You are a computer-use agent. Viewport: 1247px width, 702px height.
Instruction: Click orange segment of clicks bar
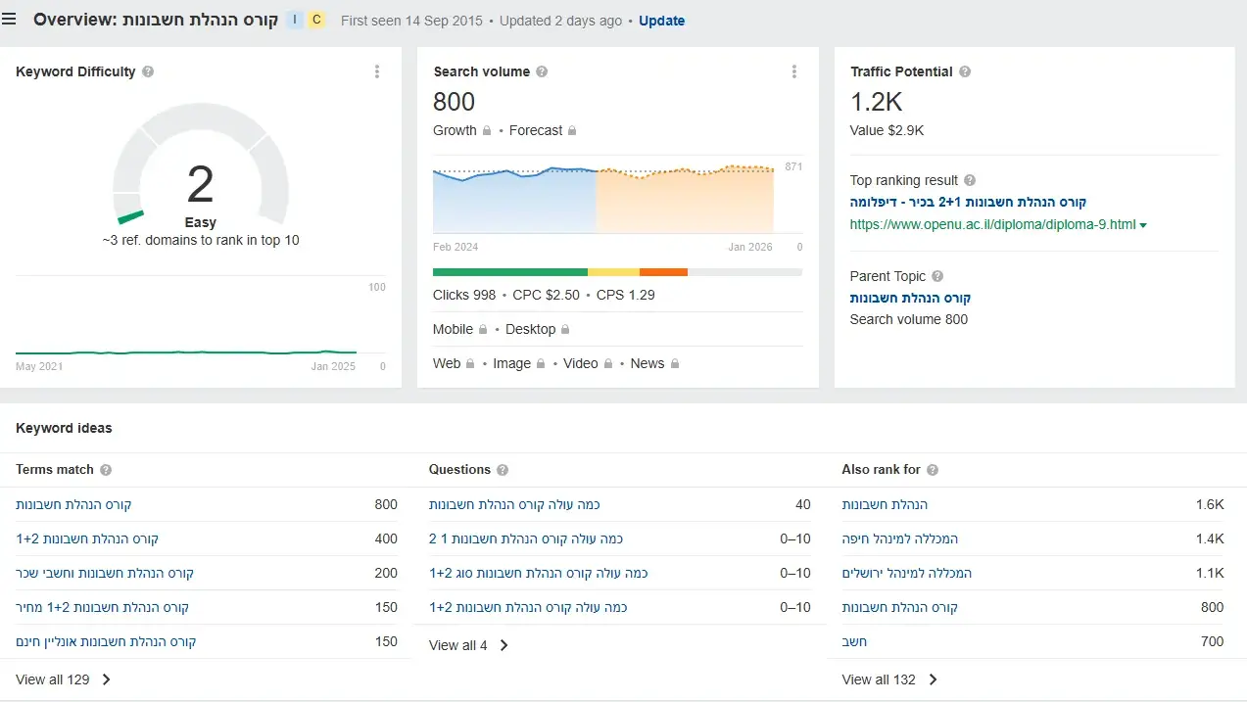coord(663,272)
